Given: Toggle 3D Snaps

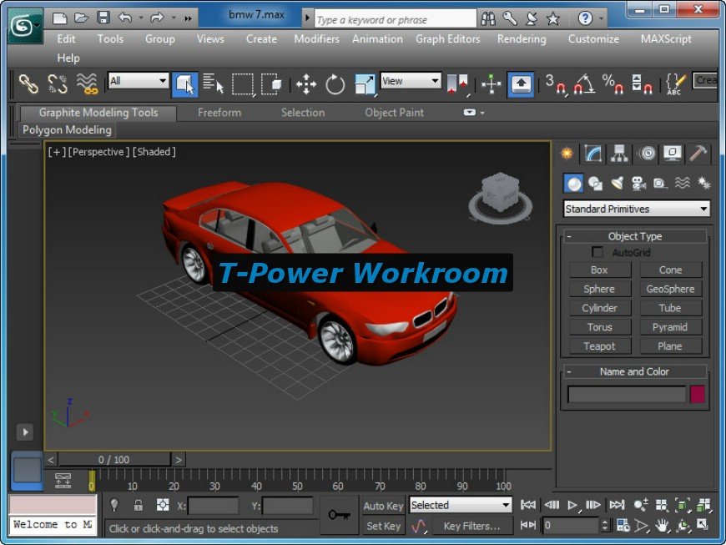Looking at the screenshot, I should [x=555, y=84].
